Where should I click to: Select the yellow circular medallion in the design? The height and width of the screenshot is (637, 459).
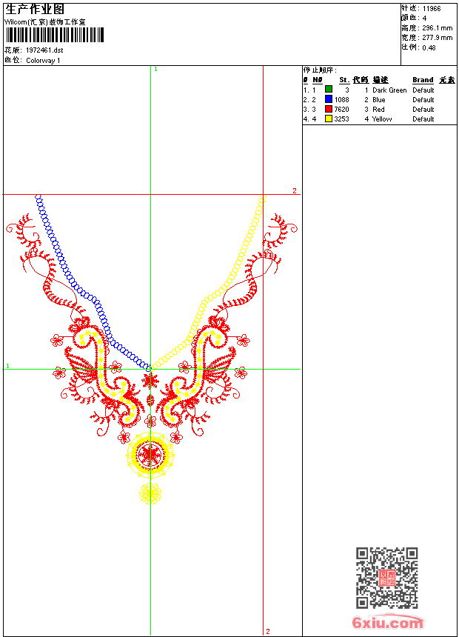pos(151,453)
